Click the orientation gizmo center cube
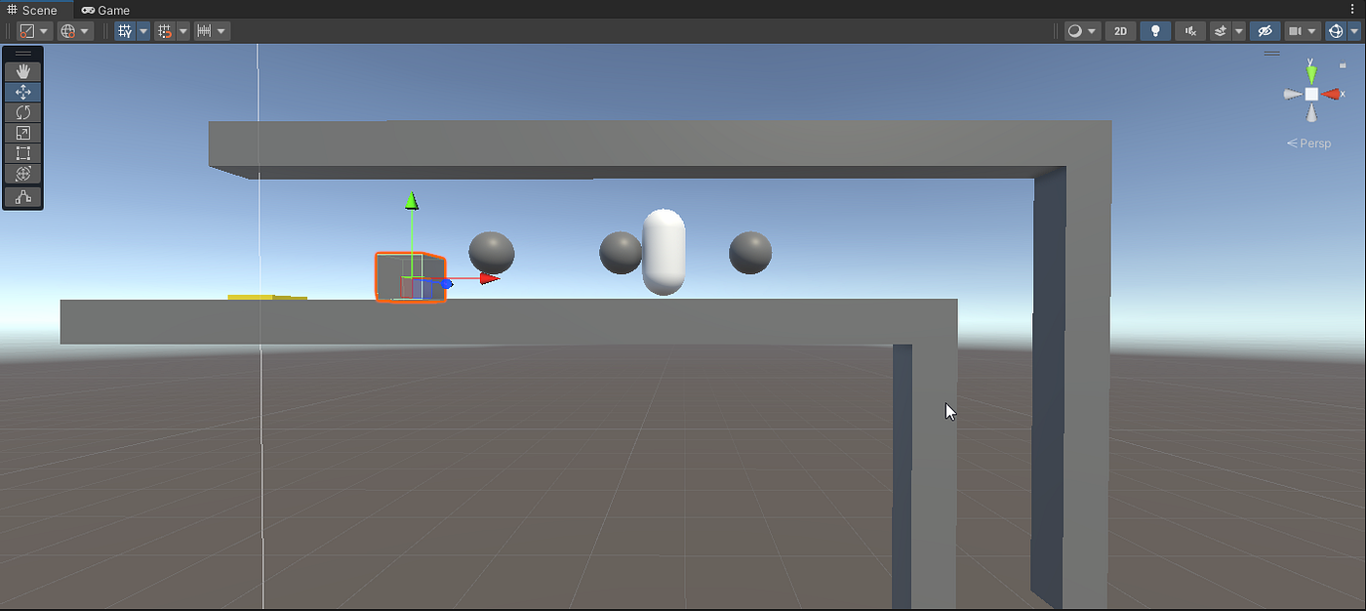Screen dimensions: 1366x611 (1312, 94)
